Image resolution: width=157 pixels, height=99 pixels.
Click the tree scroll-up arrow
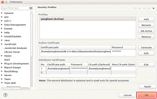(x=32, y=12)
